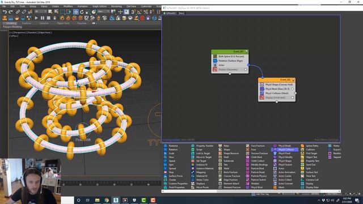
Task: Click the Set Target operator icon
Action: (x=193, y=161)
